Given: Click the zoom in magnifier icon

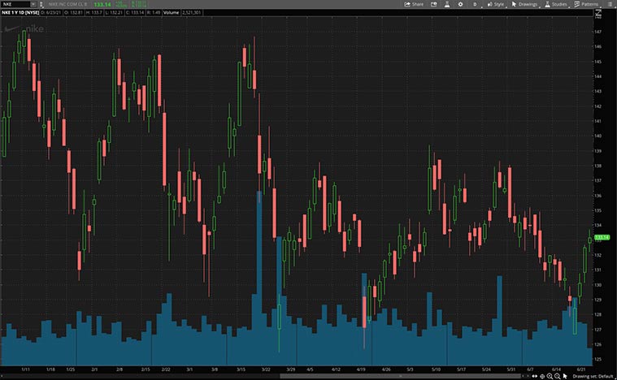Looking at the screenshot, I should click(x=550, y=377).
